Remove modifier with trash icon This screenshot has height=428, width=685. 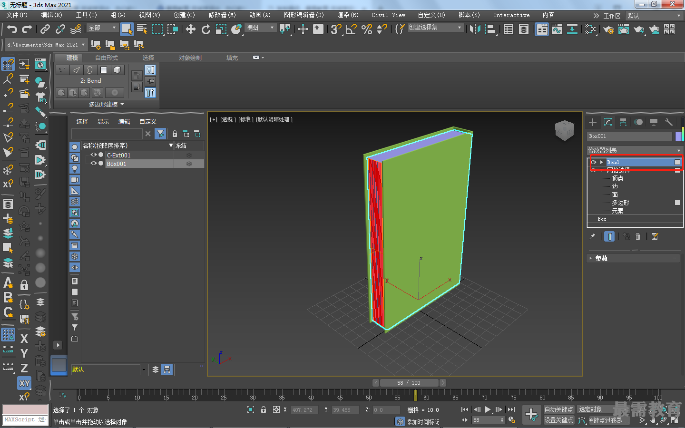(638, 236)
